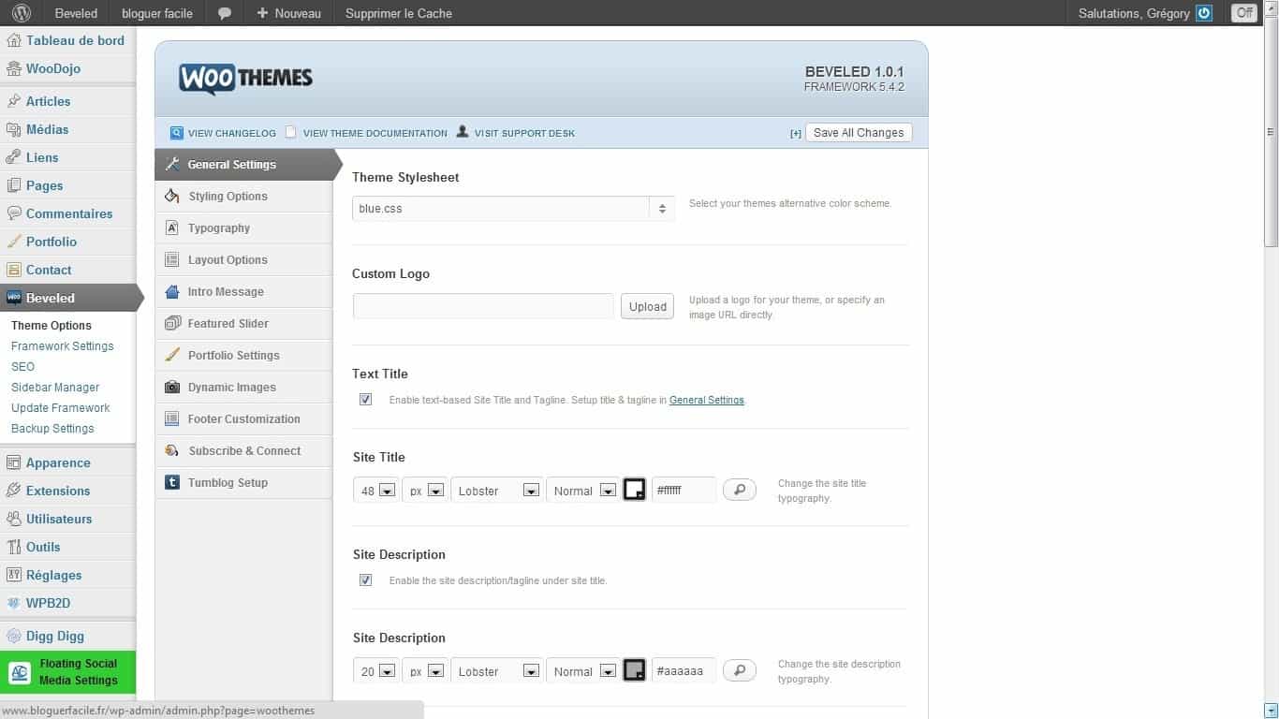Open the Theme Stylesheet blue.css dropdown

pos(514,209)
